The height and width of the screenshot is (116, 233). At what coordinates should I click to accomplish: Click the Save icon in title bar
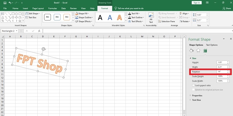(5, 3)
